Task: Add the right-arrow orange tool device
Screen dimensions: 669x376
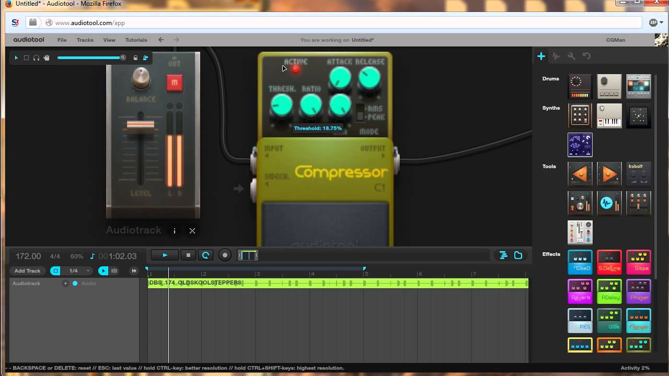Action: coord(609,174)
